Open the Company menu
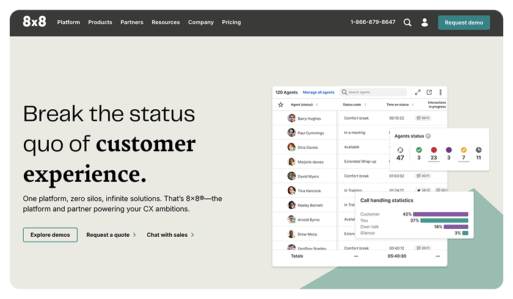Viewport: 513px width, 299px height. coord(201,22)
